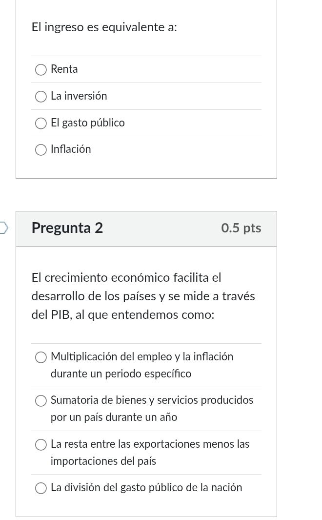
Task: Click the Multiplicación del empleo answer text
Action: 142,357
